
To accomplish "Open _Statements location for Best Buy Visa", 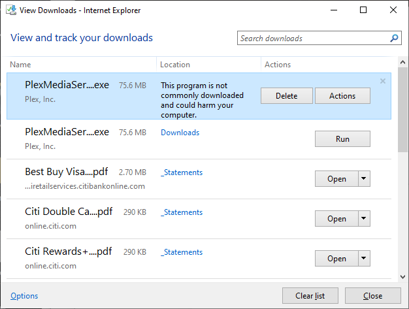I will pyautogui.click(x=182, y=172).
